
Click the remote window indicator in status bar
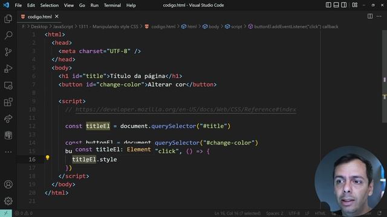point(6,213)
